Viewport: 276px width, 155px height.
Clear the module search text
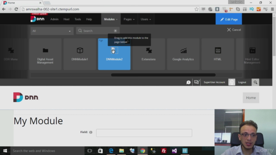115,31
